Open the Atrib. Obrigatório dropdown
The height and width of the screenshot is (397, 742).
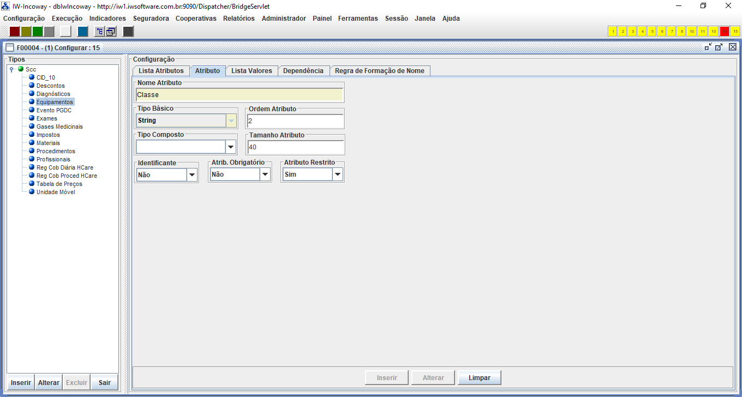265,175
